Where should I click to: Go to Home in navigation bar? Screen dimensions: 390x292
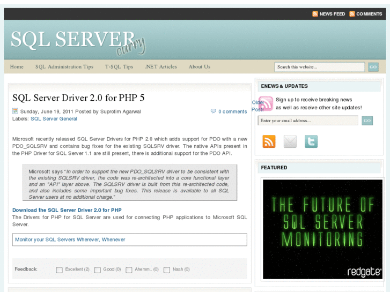click(x=17, y=66)
